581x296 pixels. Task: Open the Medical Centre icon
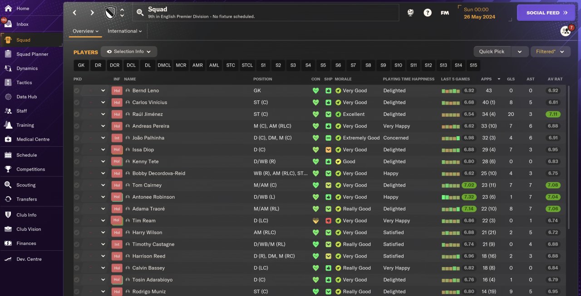(x=8, y=139)
